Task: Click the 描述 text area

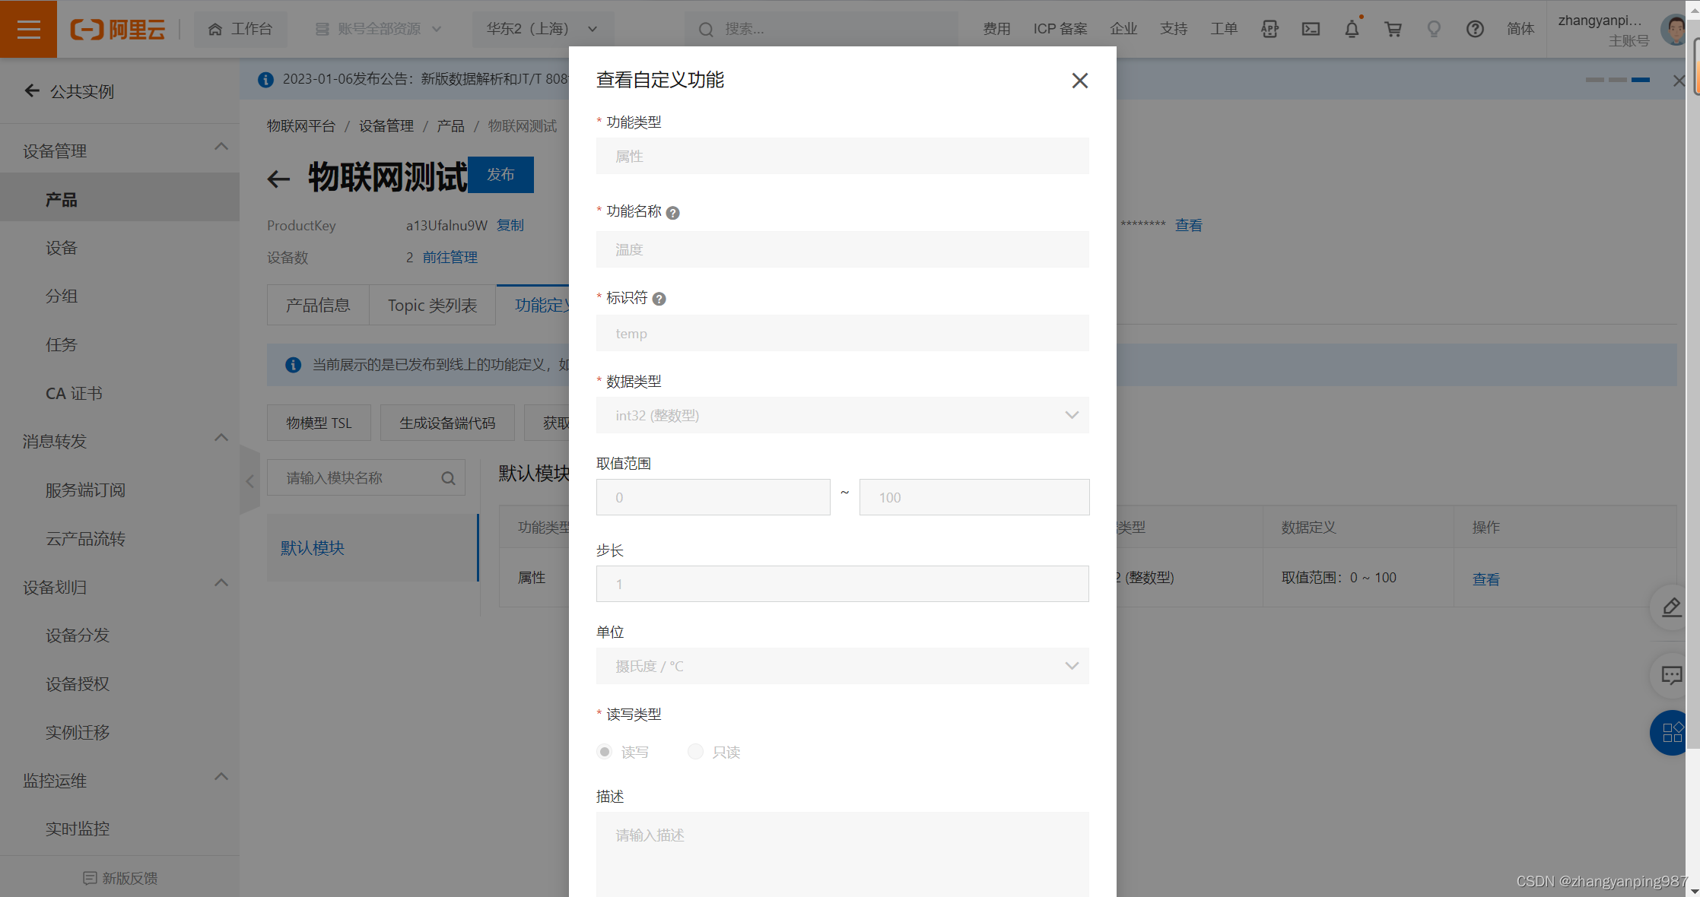Action: [842, 851]
